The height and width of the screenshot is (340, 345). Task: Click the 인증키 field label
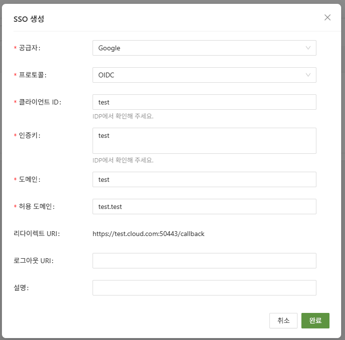pyautogui.click(x=30, y=135)
